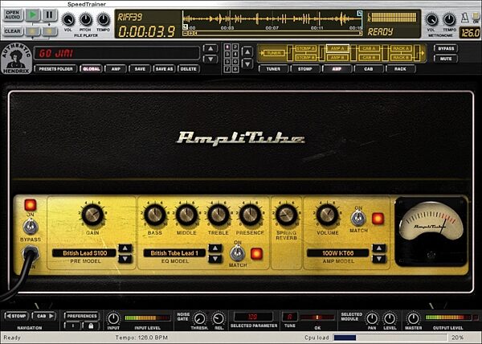Switch to the Stomp tab
This screenshot has height=344, width=482.
pyautogui.click(x=305, y=69)
